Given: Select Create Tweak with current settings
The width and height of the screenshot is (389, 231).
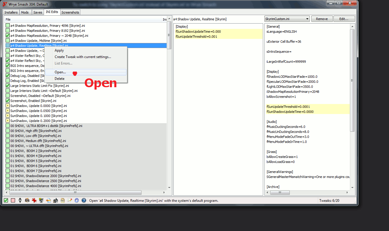Looking at the screenshot, I should click(x=86, y=57).
